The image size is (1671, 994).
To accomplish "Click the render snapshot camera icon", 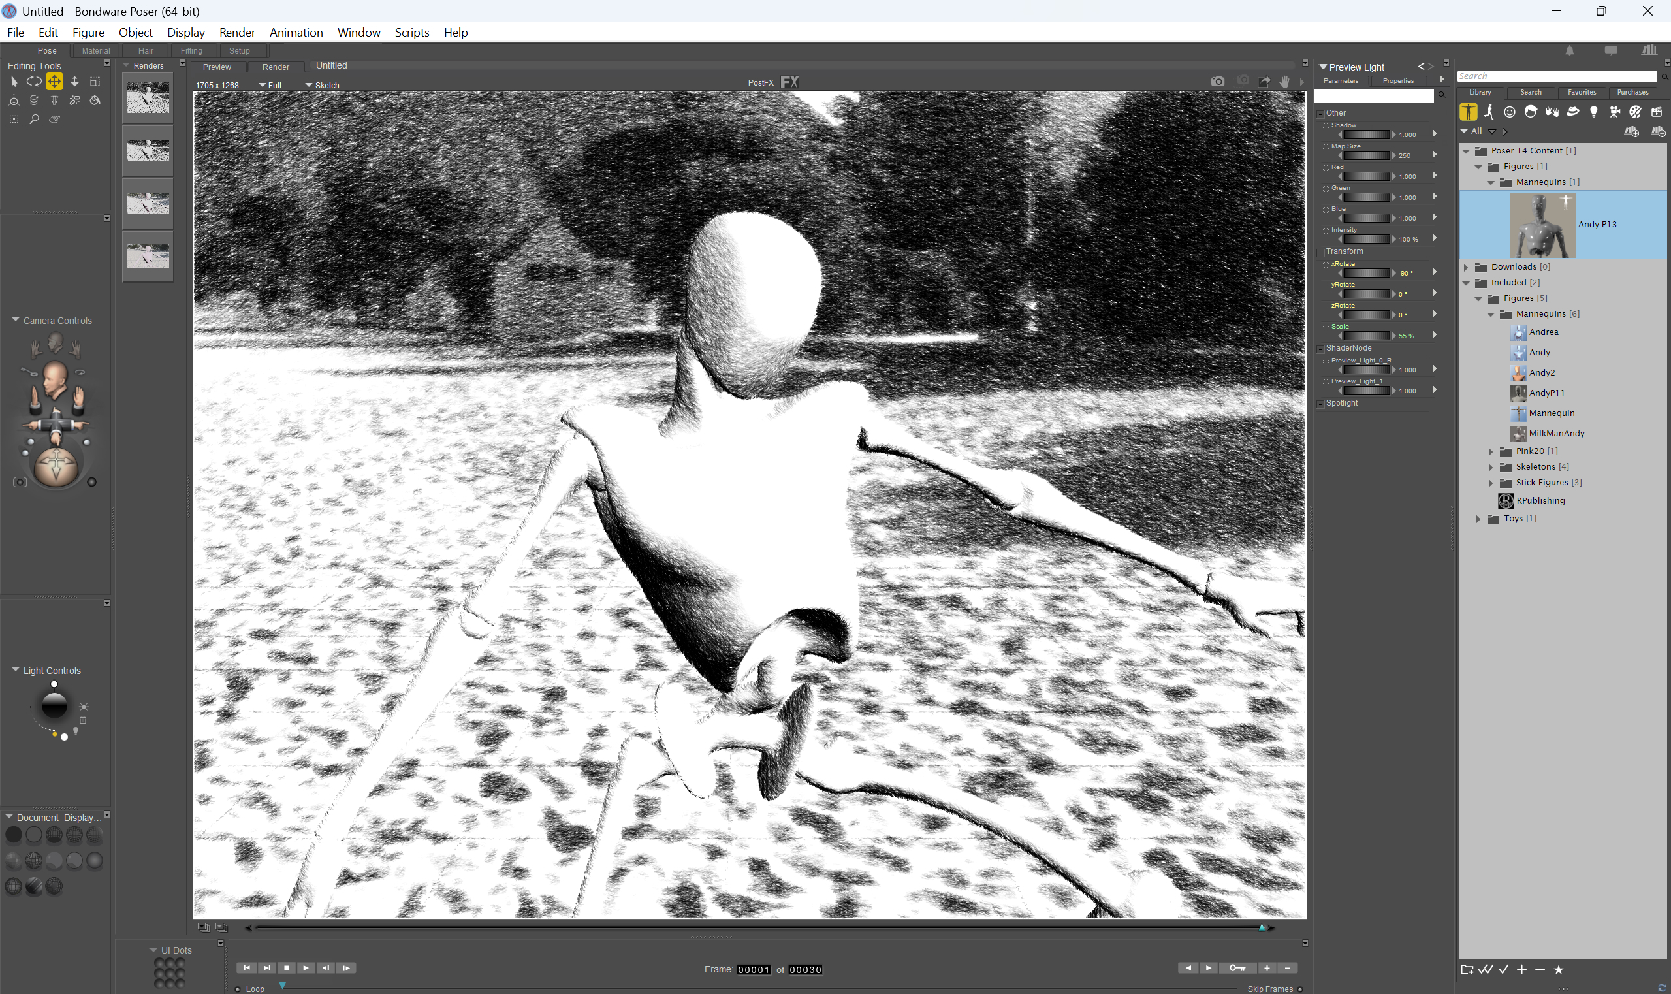I will (x=1218, y=82).
